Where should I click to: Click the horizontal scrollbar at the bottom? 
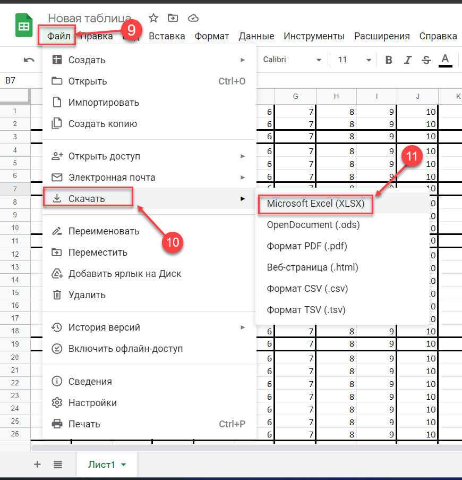click(246, 448)
